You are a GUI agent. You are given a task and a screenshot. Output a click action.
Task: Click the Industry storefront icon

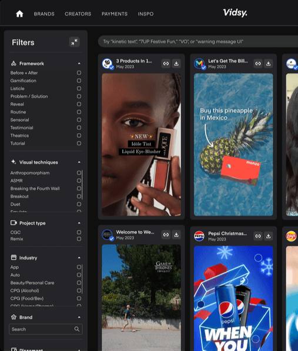click(x=14, y=258)
